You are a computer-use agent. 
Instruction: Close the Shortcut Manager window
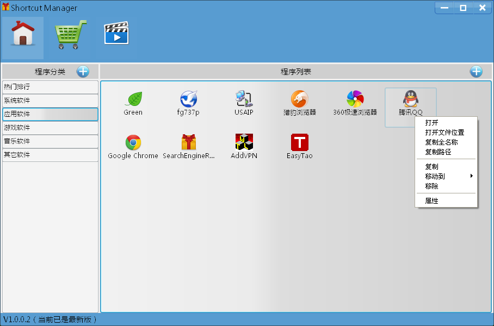[482, 8]
